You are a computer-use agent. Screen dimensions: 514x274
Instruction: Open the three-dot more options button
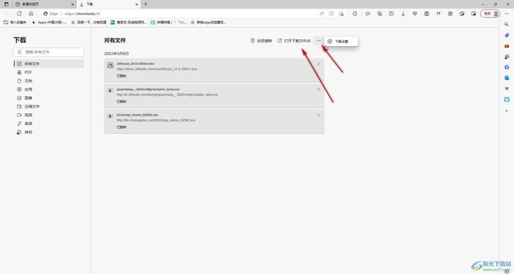pyautogui.click(x=318, y=41)
